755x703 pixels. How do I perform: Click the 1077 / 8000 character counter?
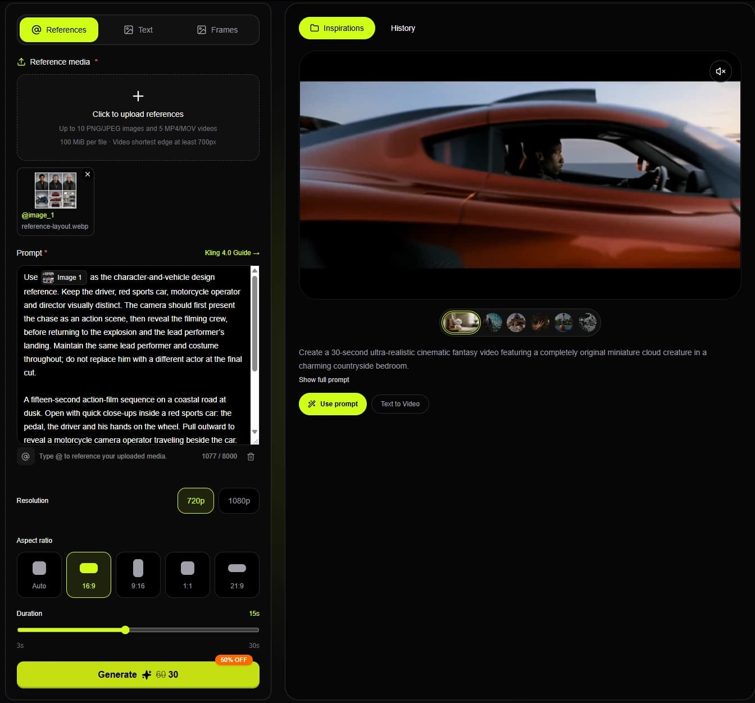[219, 456]
